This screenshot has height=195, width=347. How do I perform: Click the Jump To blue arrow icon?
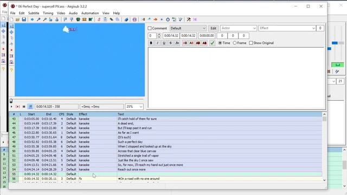point(32,19)
